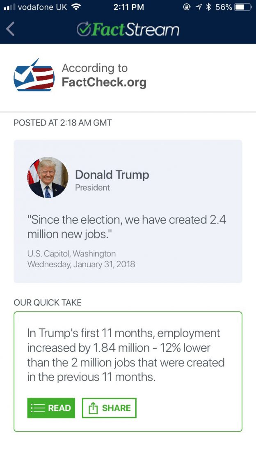Viewport: 256px width, 457px height.
Task: Tap the share arrow icon
Action: pyautogui.click(x=93, y=408)
